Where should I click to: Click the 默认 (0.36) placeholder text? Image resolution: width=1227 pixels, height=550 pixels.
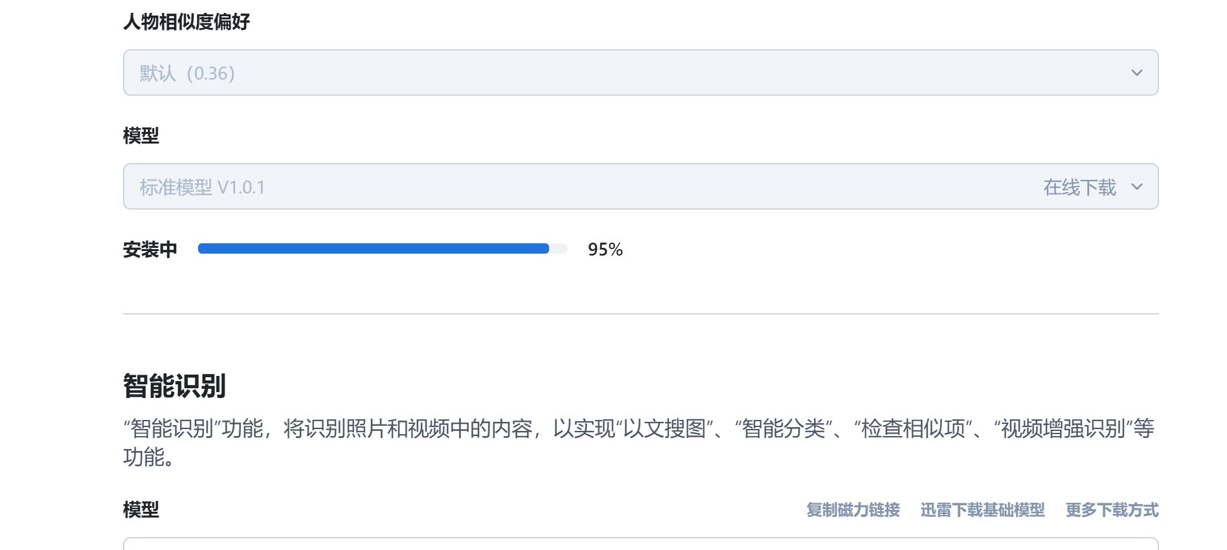click(187, 73)
